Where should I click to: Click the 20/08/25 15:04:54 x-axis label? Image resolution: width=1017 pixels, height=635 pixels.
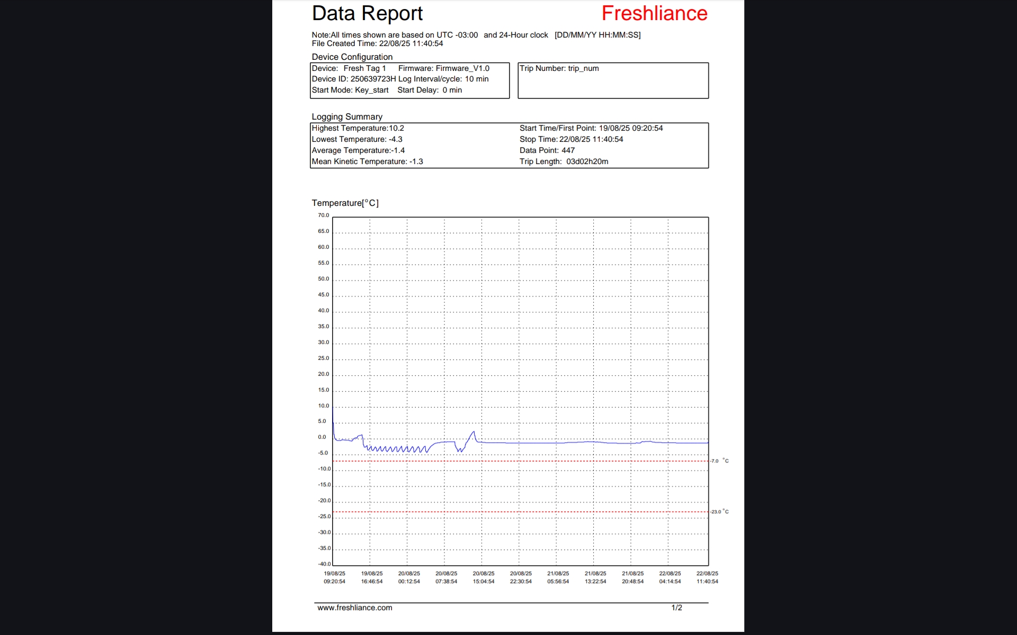coord(483,577)
